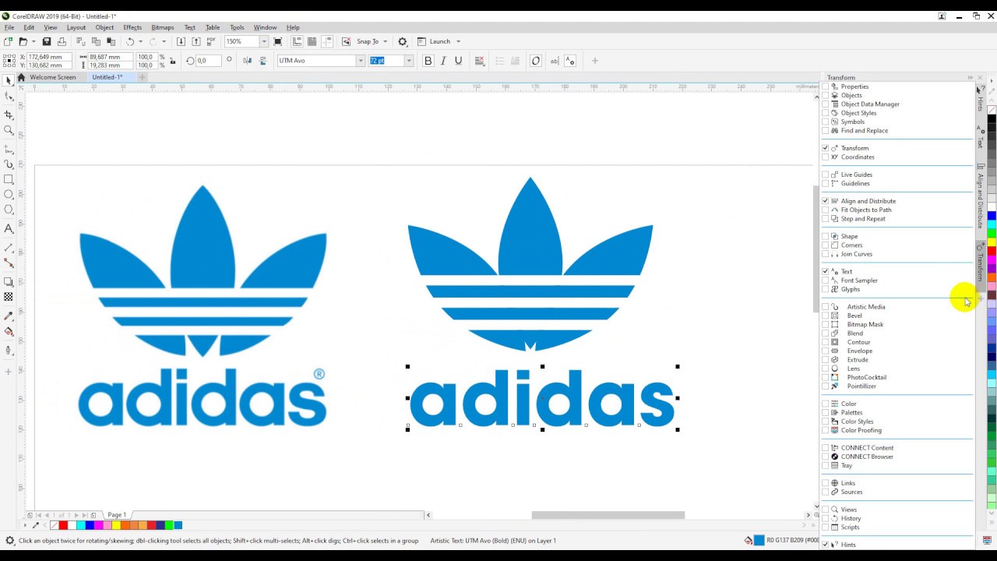
Task: Click the object width field 89,687 mm
Action: (x=109, y=57)
